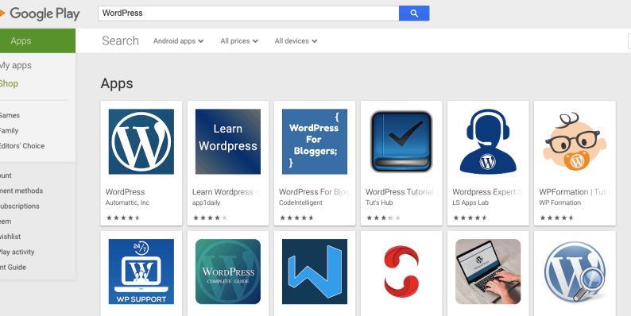Expand the All devices dropdown
Screen dimensions: 631x316
tap(296, 41)
